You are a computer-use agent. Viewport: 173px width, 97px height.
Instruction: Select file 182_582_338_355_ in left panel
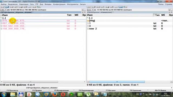tap(43, 26)
